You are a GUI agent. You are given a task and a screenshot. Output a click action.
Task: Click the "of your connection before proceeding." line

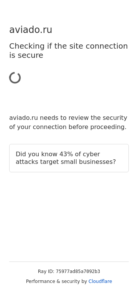point(68,127)
